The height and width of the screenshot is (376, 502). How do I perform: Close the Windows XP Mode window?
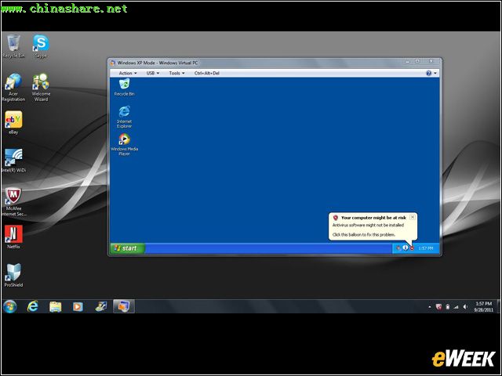tap(431, 61)
